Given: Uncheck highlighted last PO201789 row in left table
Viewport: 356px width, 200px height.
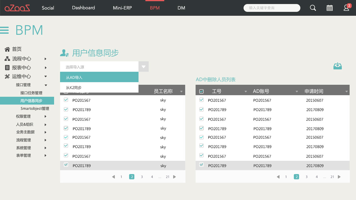Looking at the screenshot, I should (66, 165).
